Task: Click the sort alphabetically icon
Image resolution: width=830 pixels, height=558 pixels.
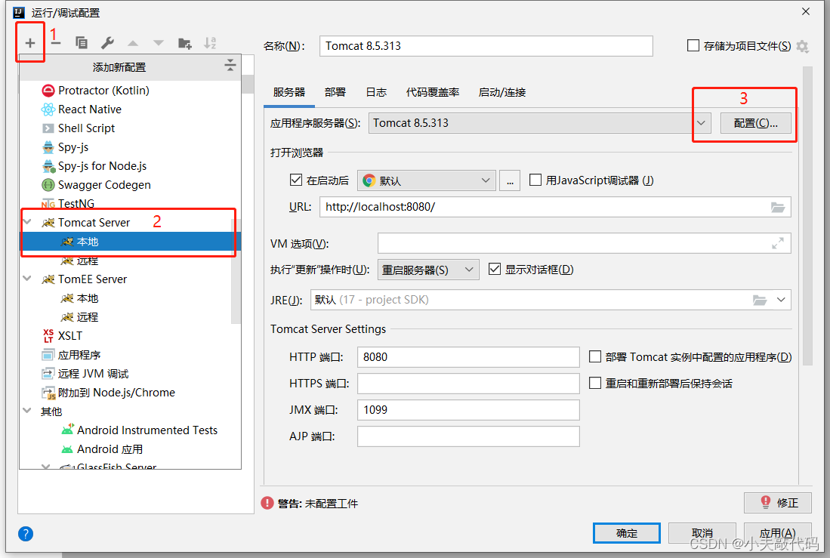Action: pyautogui.click(x=210, y=43)
